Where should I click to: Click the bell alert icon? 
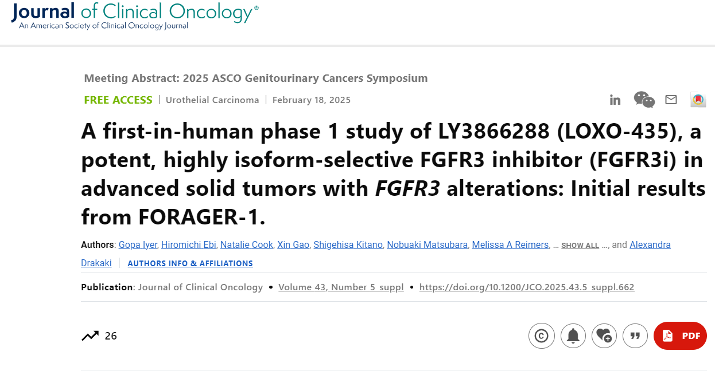pos(573,336)
